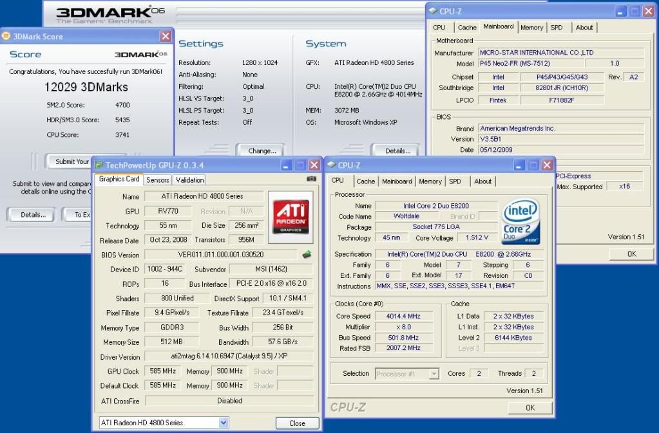
Task: Click the Lpcio chip F71882F field
Action: [x=562, y=100]
